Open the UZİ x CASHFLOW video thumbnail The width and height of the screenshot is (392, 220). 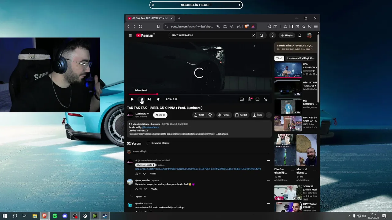(288, 70)
